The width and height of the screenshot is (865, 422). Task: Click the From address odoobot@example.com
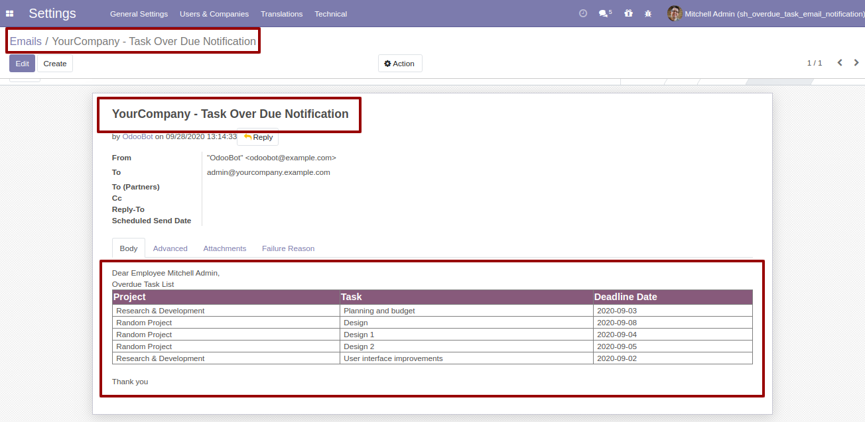[271, 158]
